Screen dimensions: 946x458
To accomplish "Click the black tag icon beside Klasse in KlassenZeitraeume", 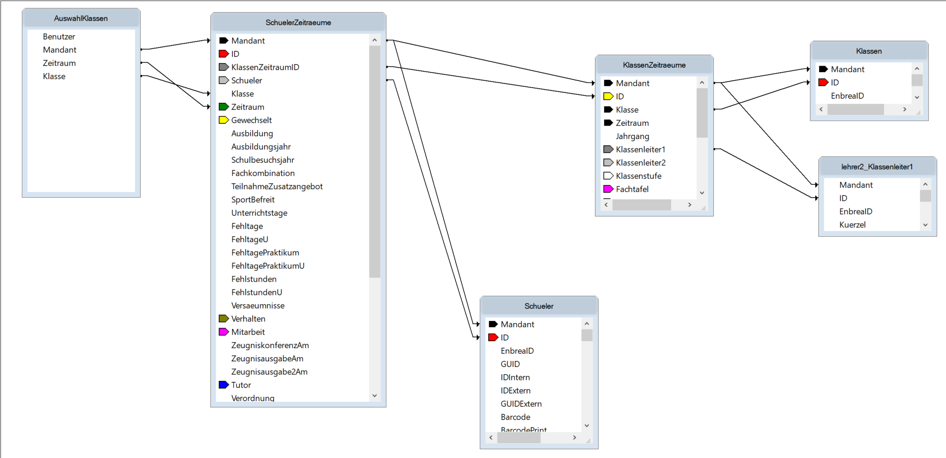I will click(x=608, y=110).
